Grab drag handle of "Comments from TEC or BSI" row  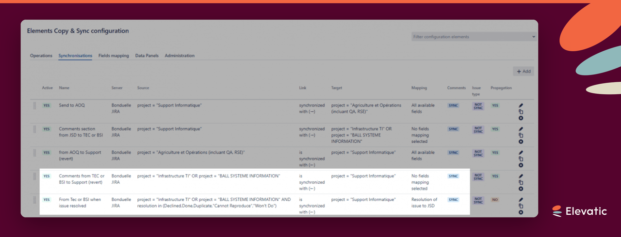click(x=34, y=177)
